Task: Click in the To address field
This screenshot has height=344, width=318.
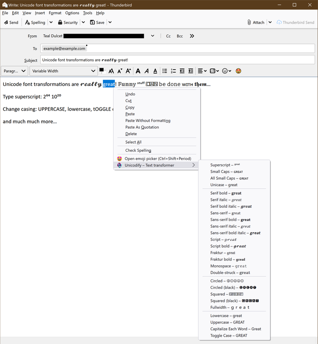Action: (177, 48)
